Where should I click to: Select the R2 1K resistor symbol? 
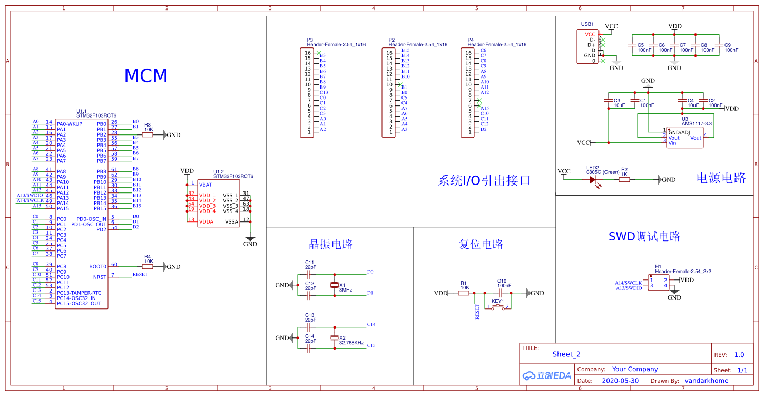click(624, 180)
